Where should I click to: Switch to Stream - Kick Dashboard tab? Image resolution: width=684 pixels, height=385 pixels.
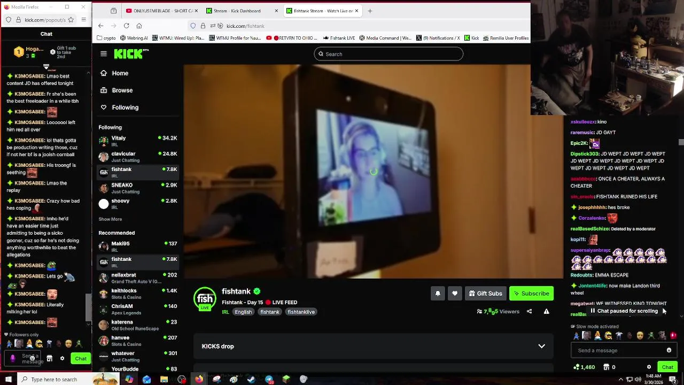click(x=242, y=11)
